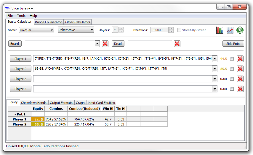
Task: Clear Player 4 range with red X
Action: pyautogui.click(x=240, y=89)
